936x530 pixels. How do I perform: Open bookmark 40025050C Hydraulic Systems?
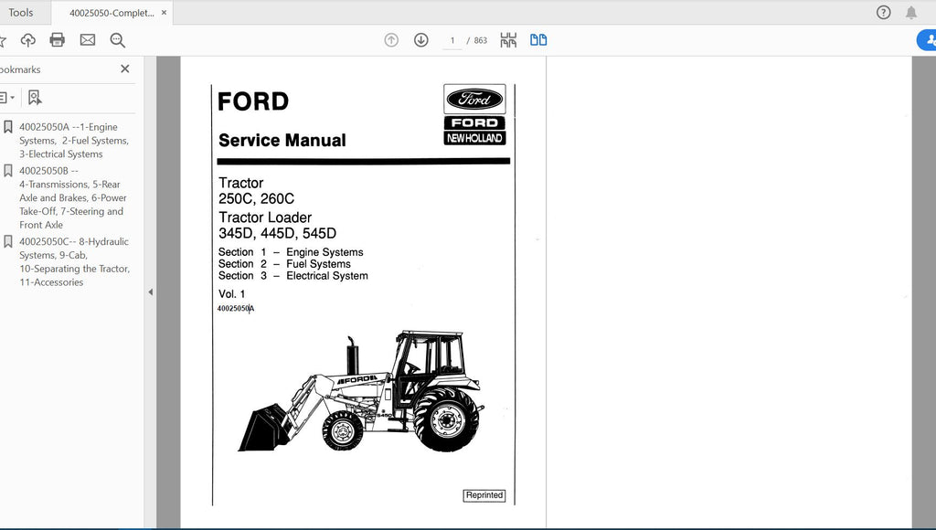click(x=75, y=261)
